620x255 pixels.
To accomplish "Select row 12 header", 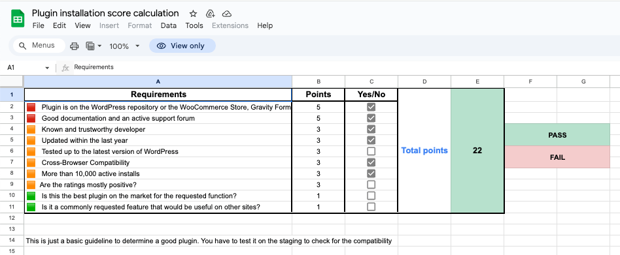I will coord(12,218).
